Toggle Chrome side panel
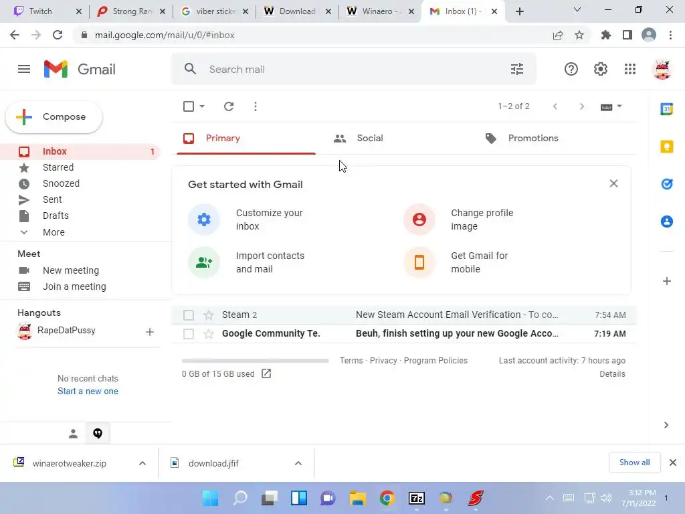The image size is (685, 514). click(627, 35)
